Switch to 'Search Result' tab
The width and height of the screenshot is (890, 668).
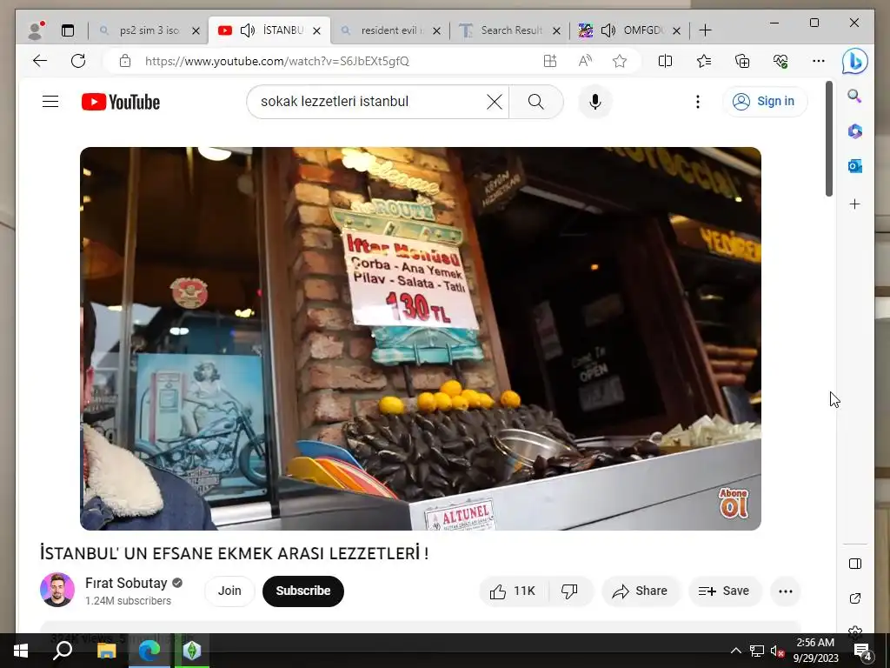(x=511, y=30)
